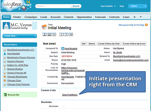Image resolution: width=151 pixels, height=111 pixels.
Task: Open the list view icon
Action: (54, 34)
